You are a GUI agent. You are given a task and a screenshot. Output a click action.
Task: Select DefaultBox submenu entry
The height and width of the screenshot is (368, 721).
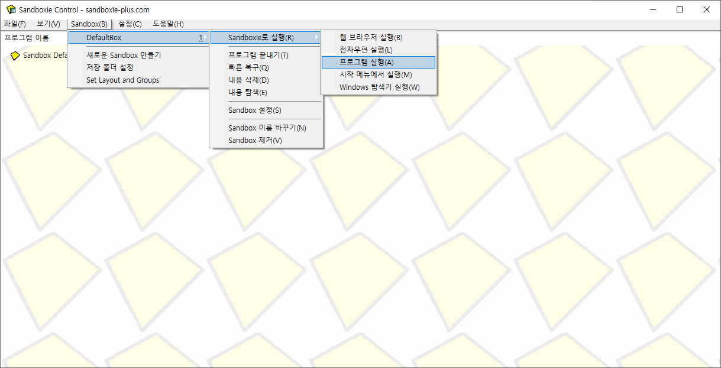coord(138,37)
